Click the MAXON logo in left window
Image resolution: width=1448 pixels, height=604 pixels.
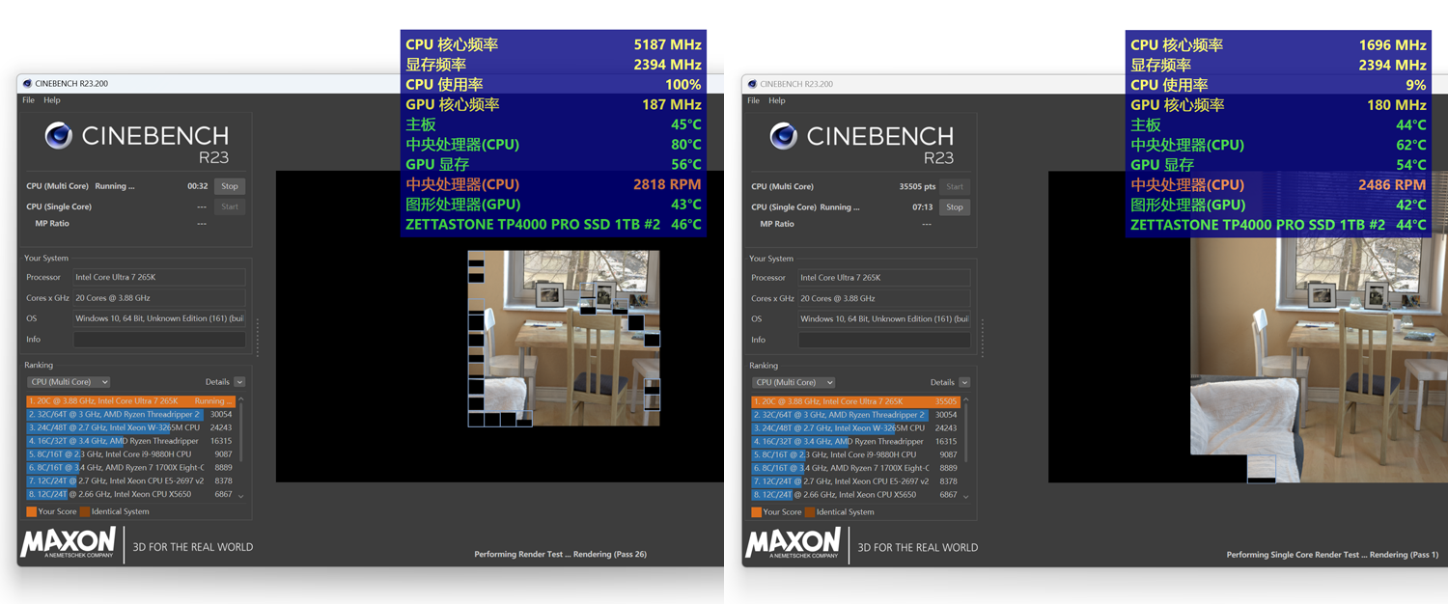(x=69, y=543)
